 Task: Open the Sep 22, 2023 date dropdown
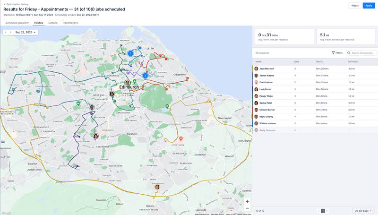(26, 33)
